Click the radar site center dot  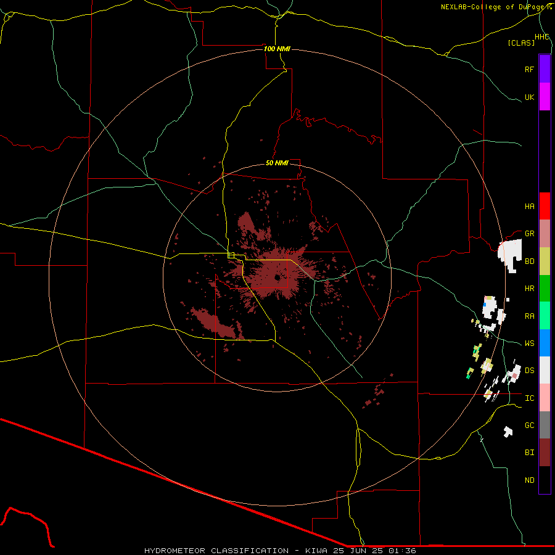click(x=277, y=278)
